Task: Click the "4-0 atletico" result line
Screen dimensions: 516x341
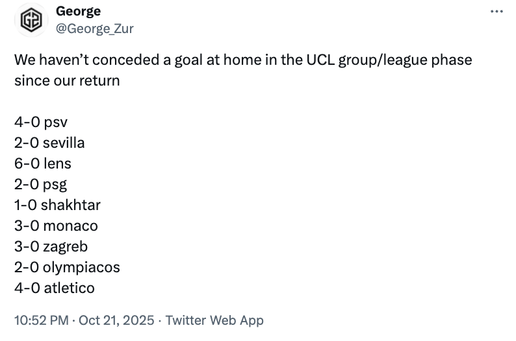Action: pos(55,288)
